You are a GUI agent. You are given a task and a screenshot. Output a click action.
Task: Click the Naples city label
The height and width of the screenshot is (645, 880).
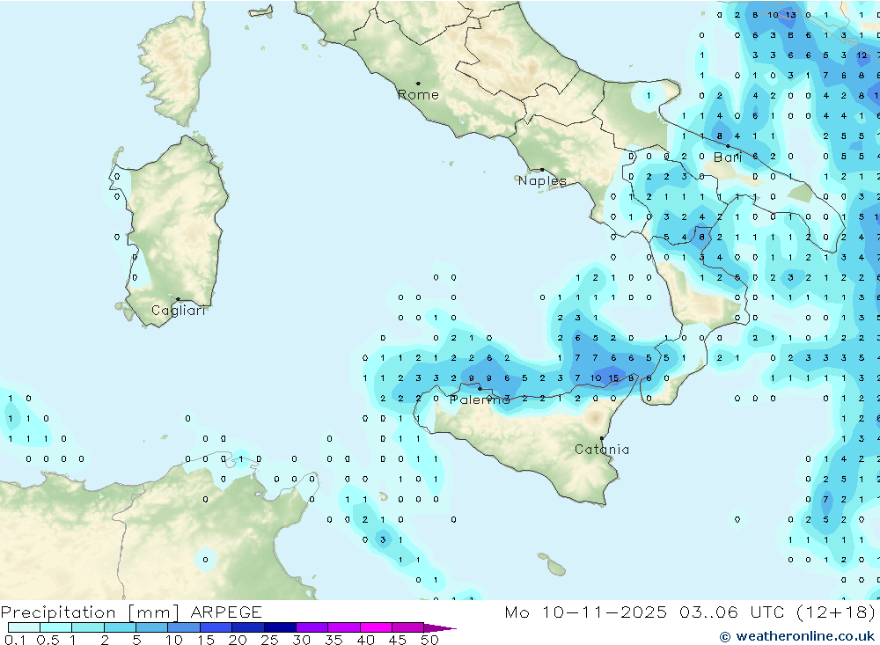point(542,180)
